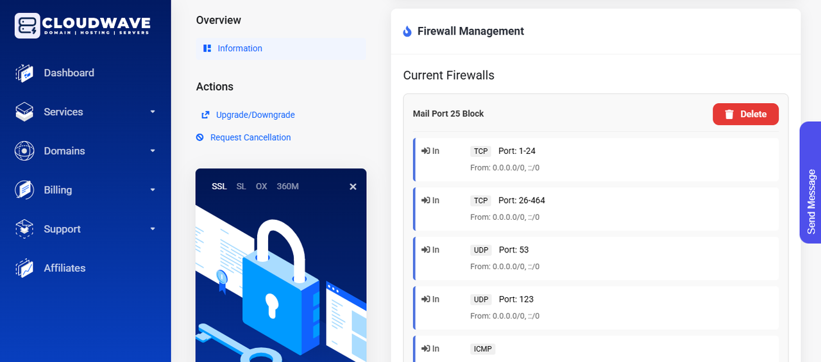Click the Billing document icon
Screen dimensions: 821x362
24,190
